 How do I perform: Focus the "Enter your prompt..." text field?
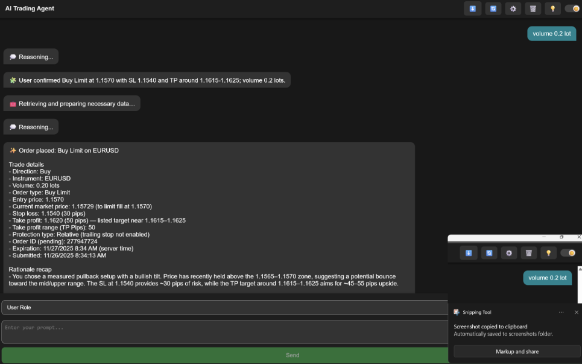224,331
